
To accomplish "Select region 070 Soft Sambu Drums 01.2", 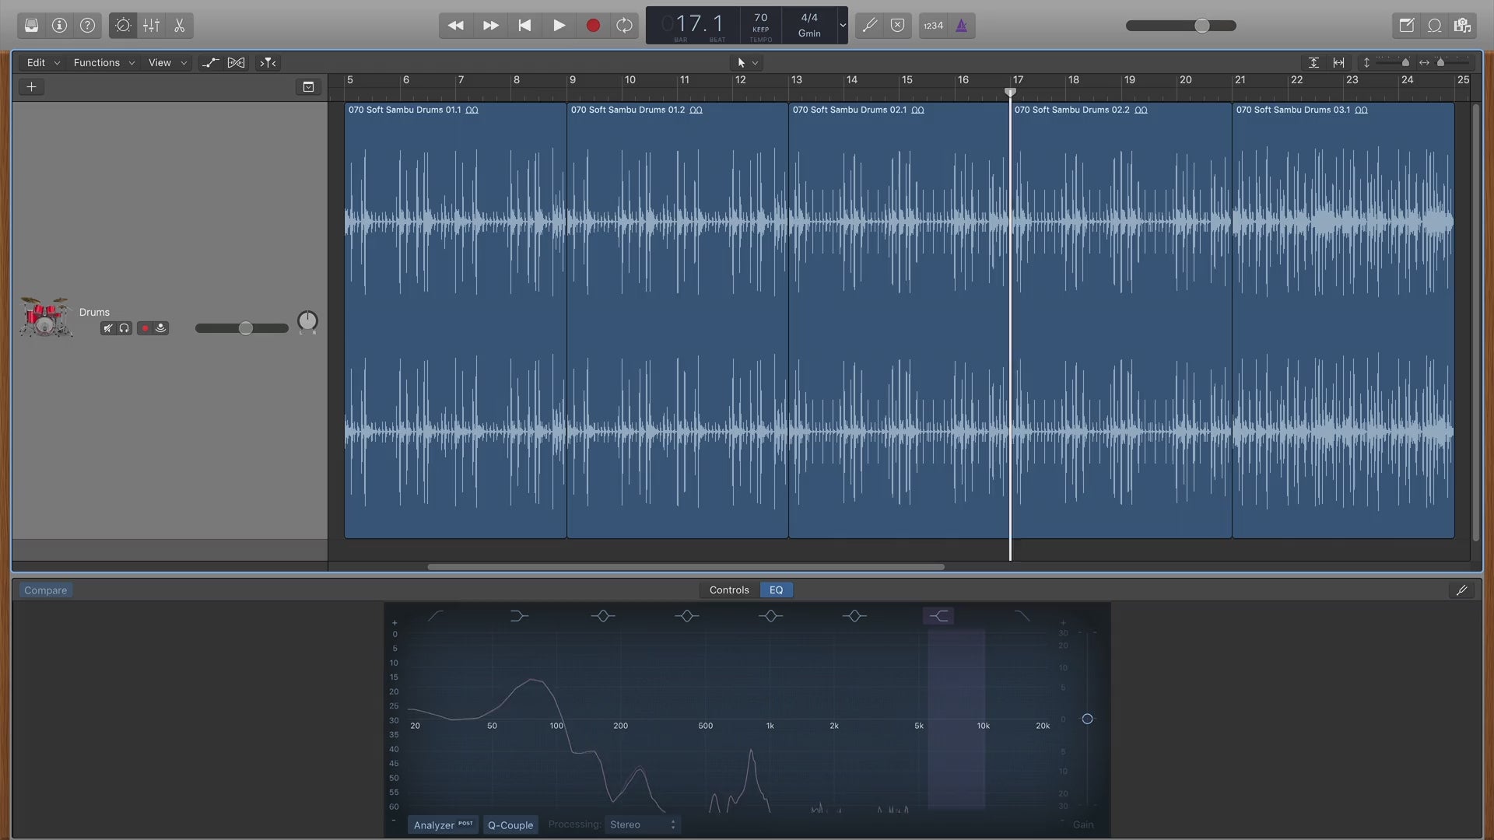I will point(678,320).
